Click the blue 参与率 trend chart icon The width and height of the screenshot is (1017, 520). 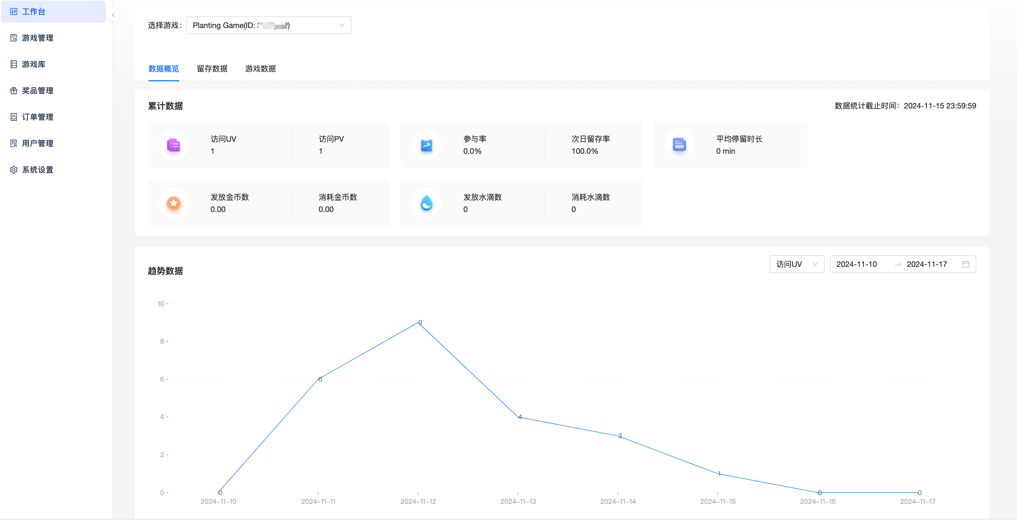[426, 145]
